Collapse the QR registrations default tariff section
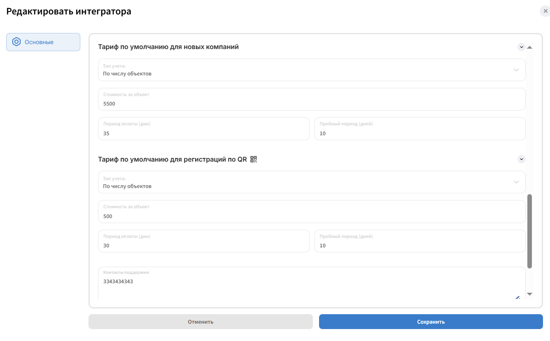Screen dimensions: 550x341 pos(522,159)
